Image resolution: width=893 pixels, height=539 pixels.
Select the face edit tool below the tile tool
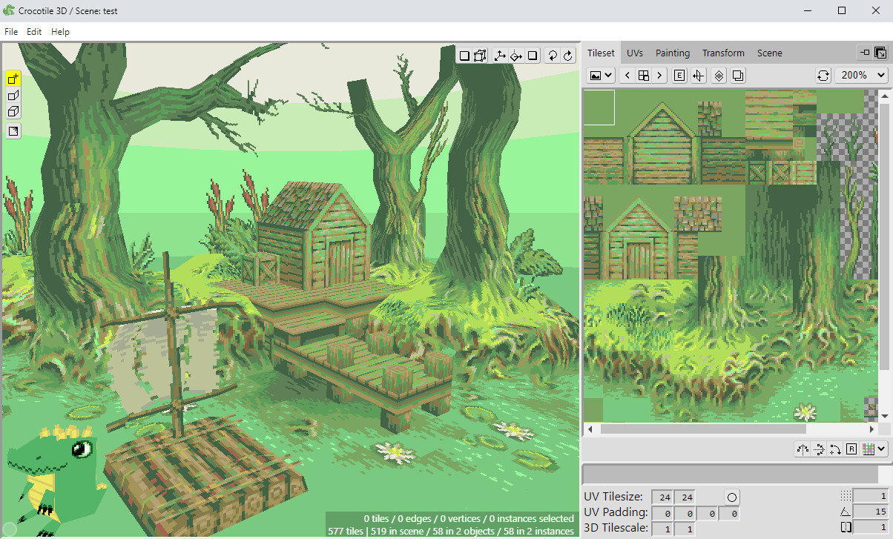[12, 95]
